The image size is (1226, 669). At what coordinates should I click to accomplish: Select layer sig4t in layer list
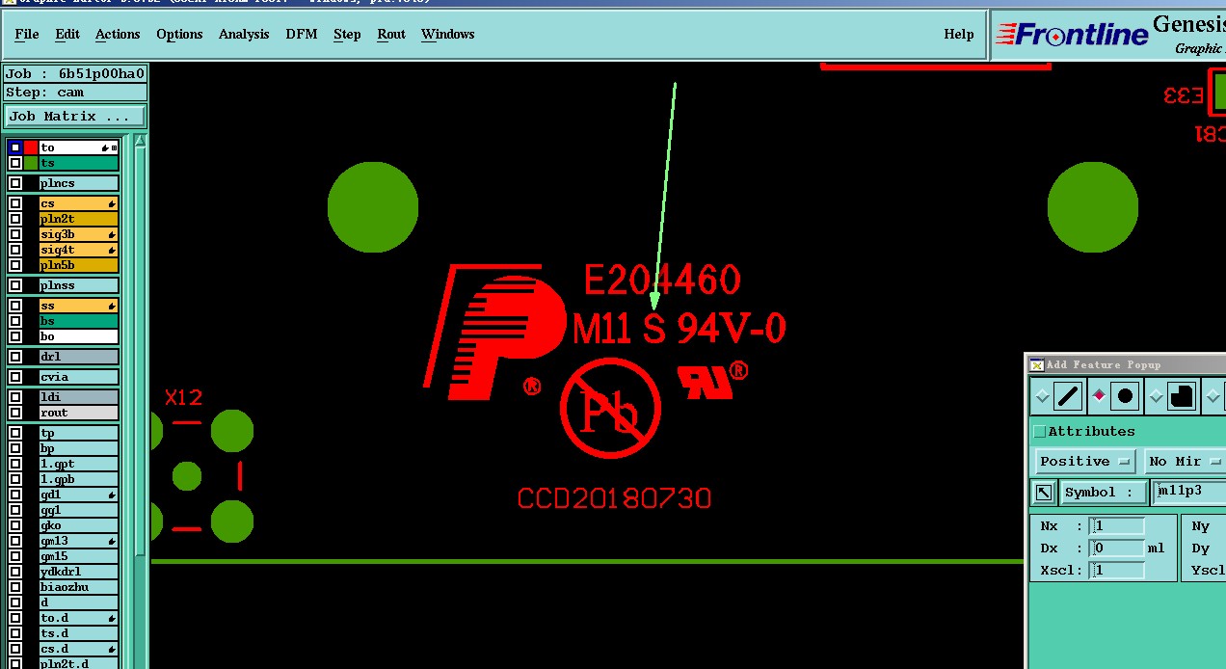coord(78,250)
